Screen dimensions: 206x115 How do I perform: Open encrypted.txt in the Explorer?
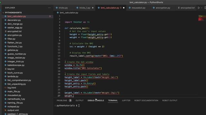14,31
